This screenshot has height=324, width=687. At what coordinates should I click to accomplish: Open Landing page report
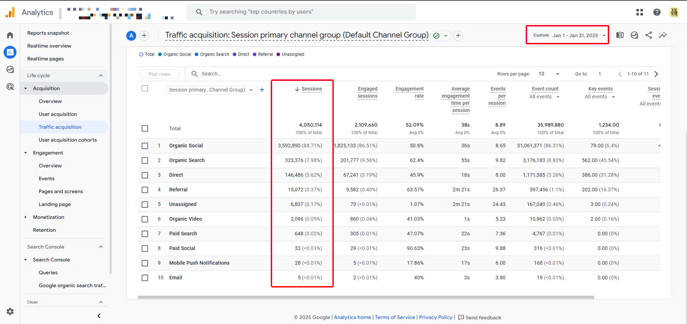pos(55,204)
